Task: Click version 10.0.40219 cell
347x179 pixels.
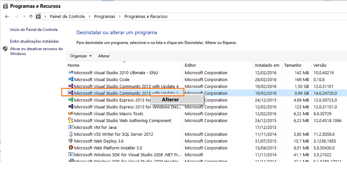Action: coord(323,73)
